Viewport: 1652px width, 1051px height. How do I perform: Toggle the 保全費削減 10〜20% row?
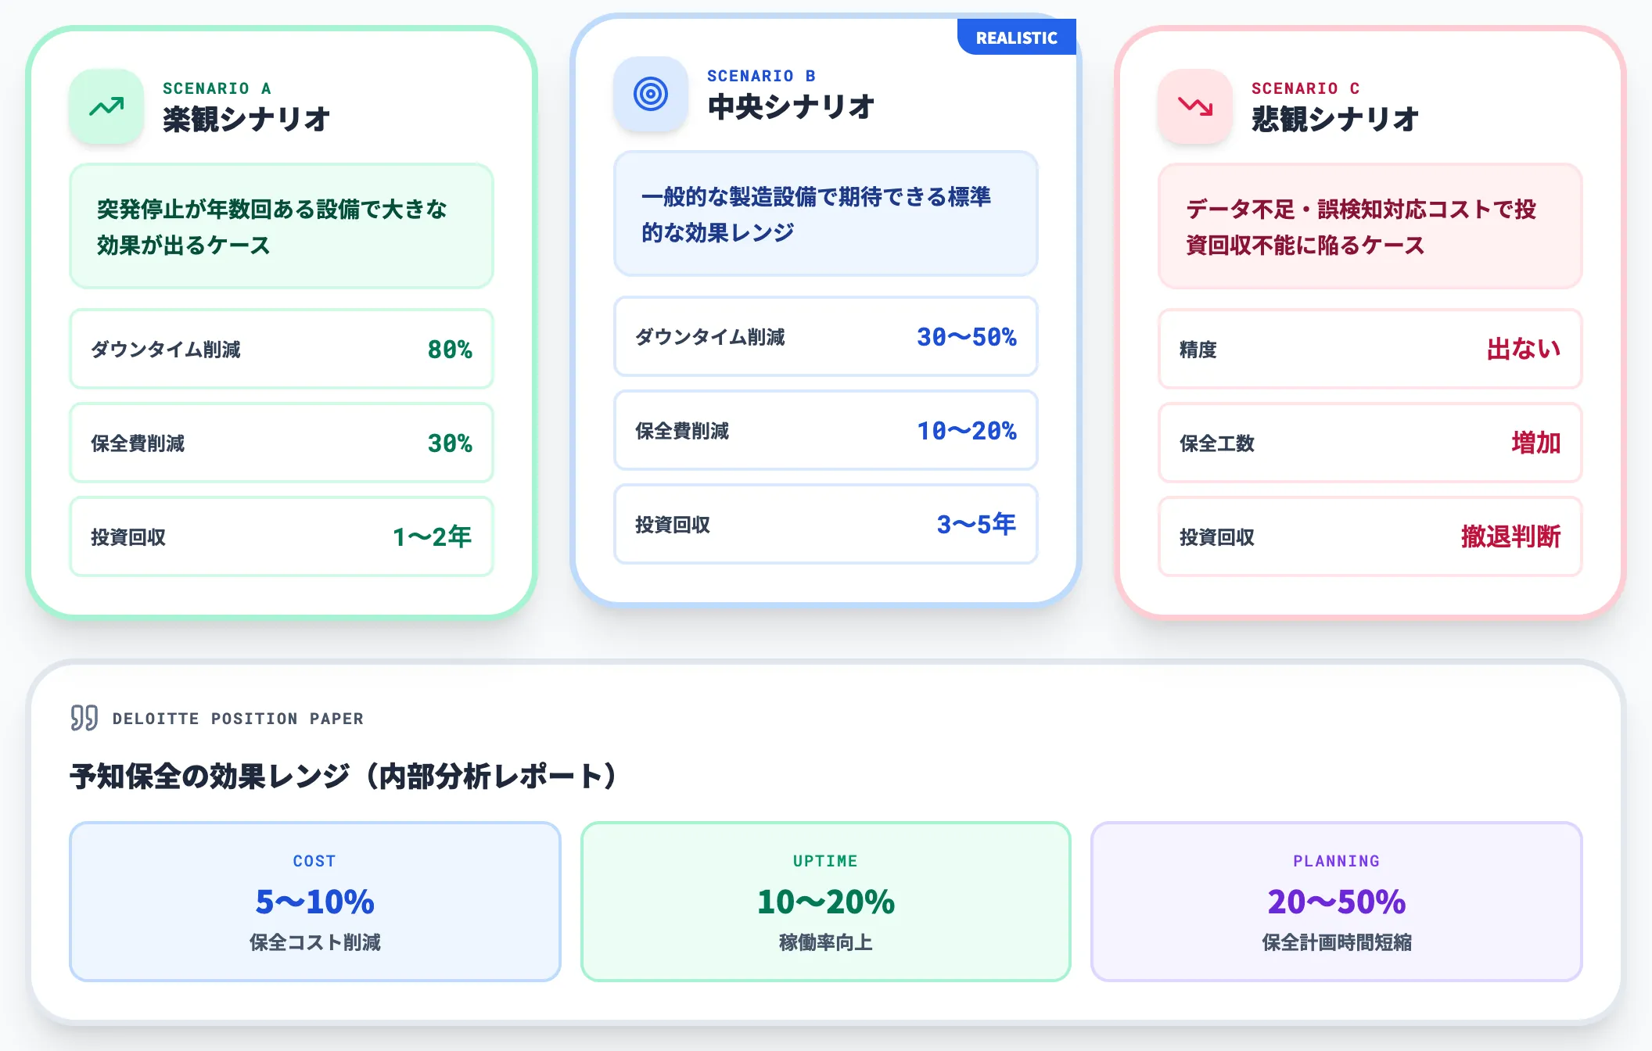(x=824, y=431)
